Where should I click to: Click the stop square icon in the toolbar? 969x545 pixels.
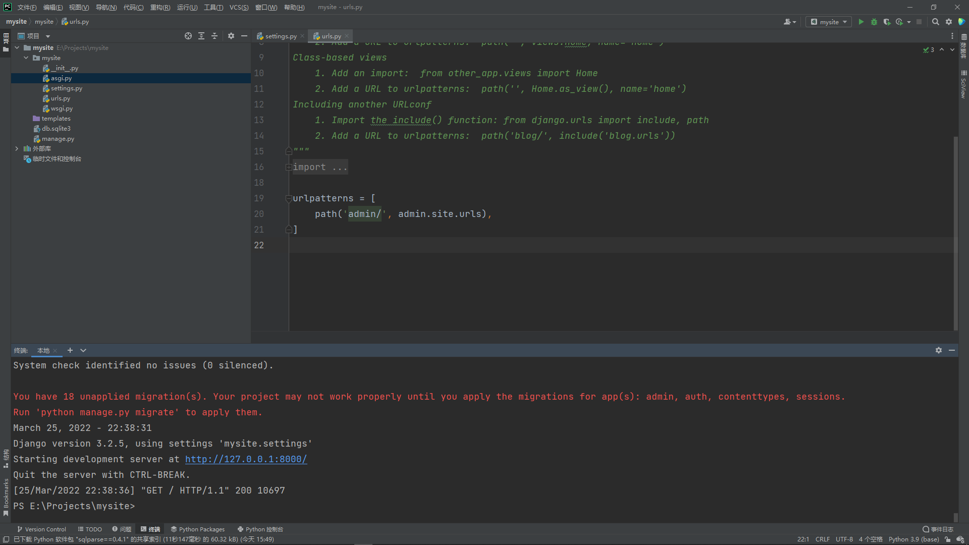point(919,22)
